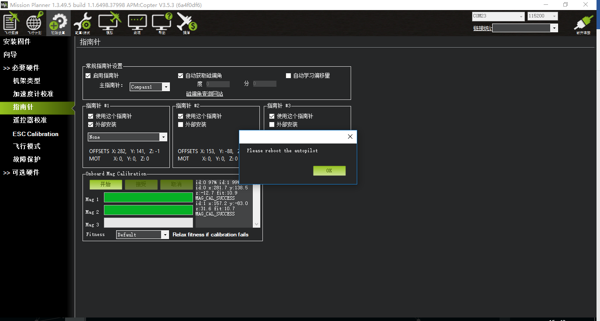Click the Donate (捐赠) airplane icon

pyautogui.click(x=187, y=23)
